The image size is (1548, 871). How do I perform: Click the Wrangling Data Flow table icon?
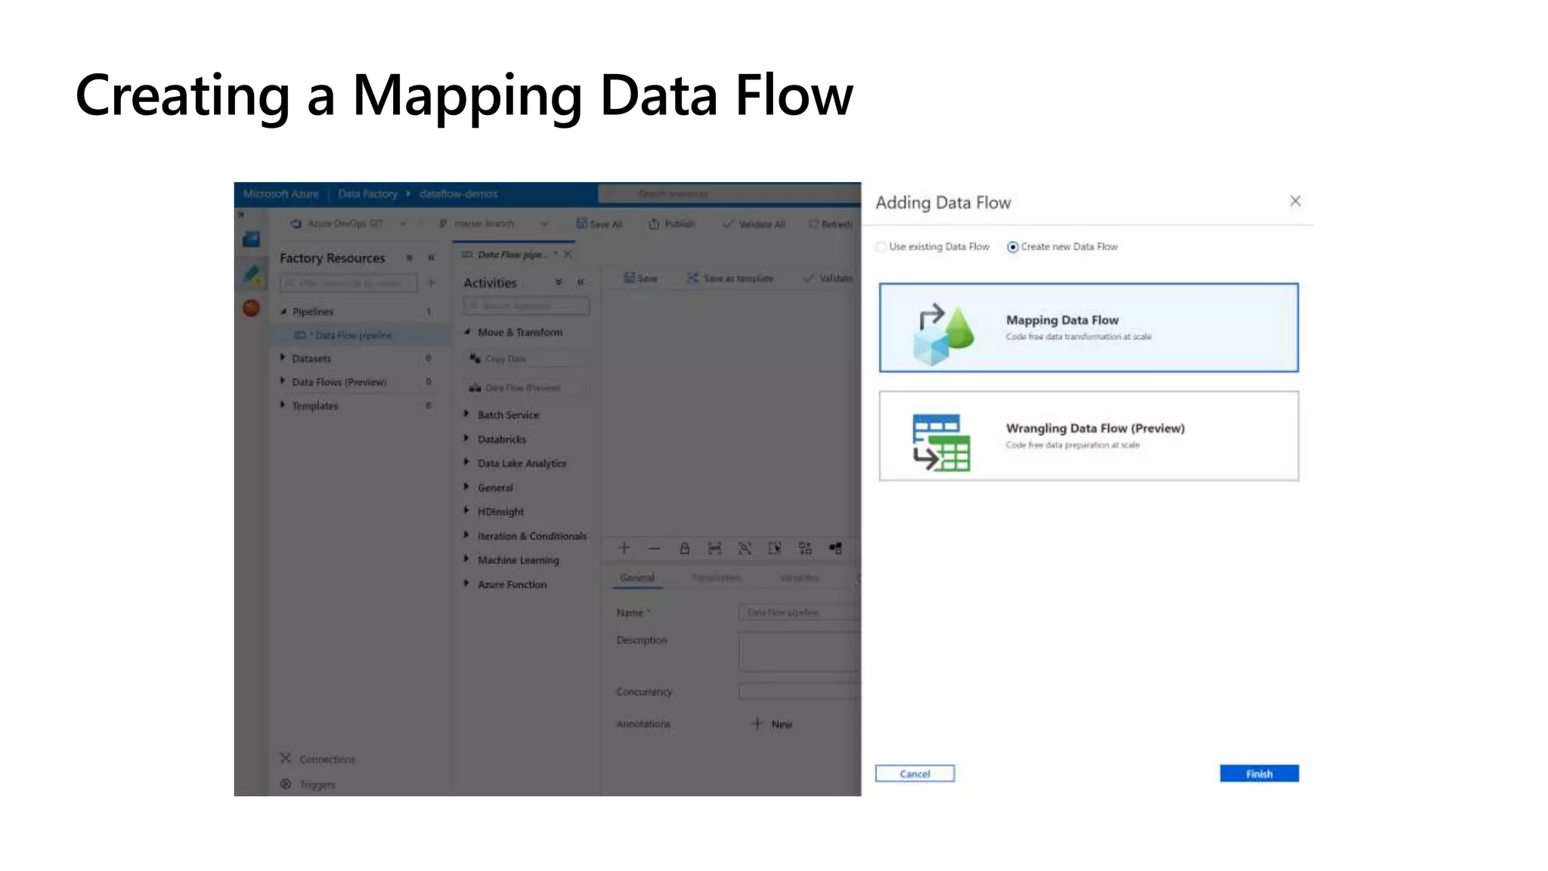(x=940, y=442)
